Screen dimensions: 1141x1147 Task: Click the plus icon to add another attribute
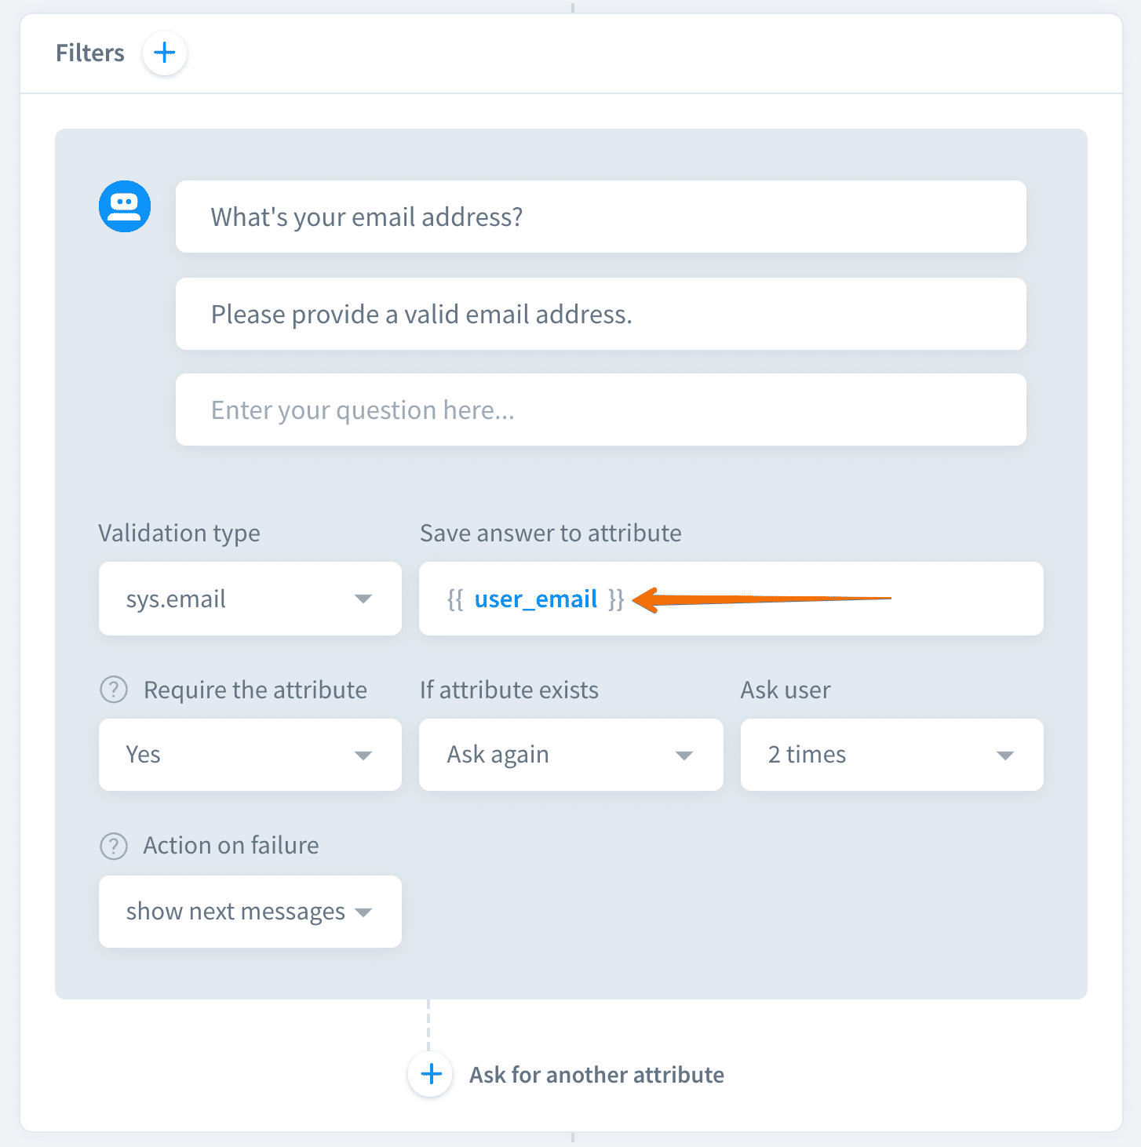[x=431, y=1074]
